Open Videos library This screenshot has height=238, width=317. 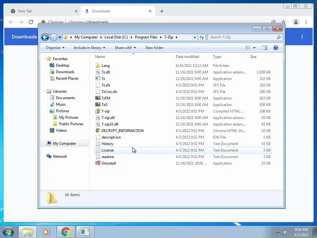pos(61,130)
